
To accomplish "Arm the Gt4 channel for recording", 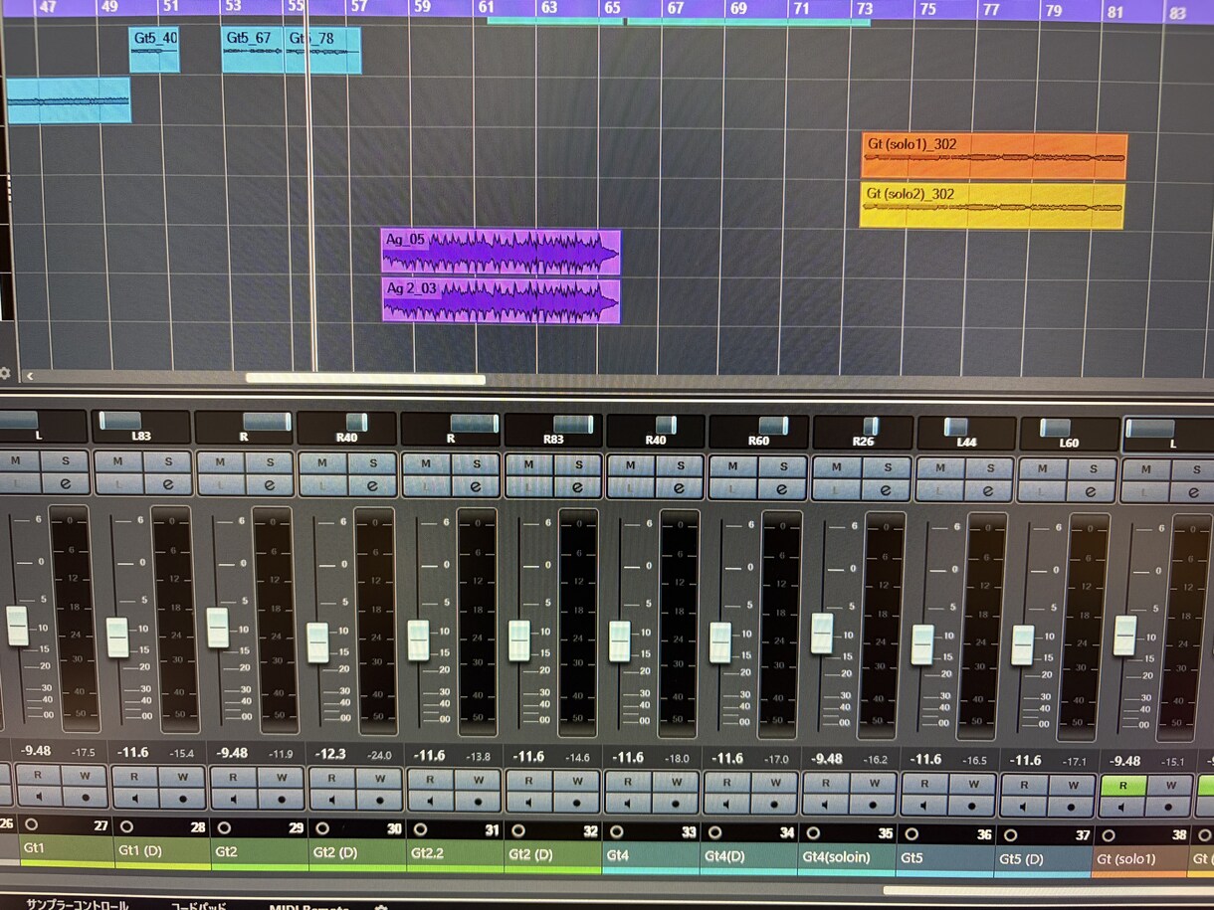I will coord(675,802).
